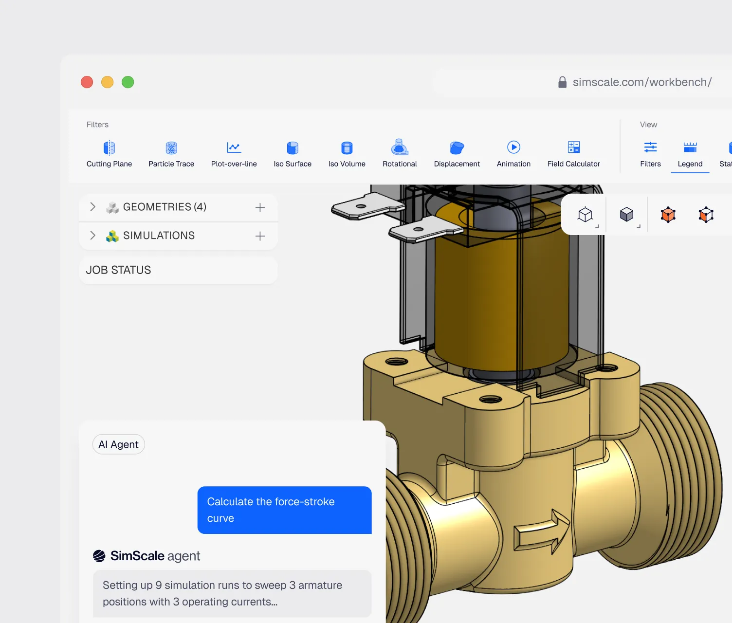Select the solid orange cube selection mode
Viewport: 732px width, 623px height.
(x=668, y=215)
